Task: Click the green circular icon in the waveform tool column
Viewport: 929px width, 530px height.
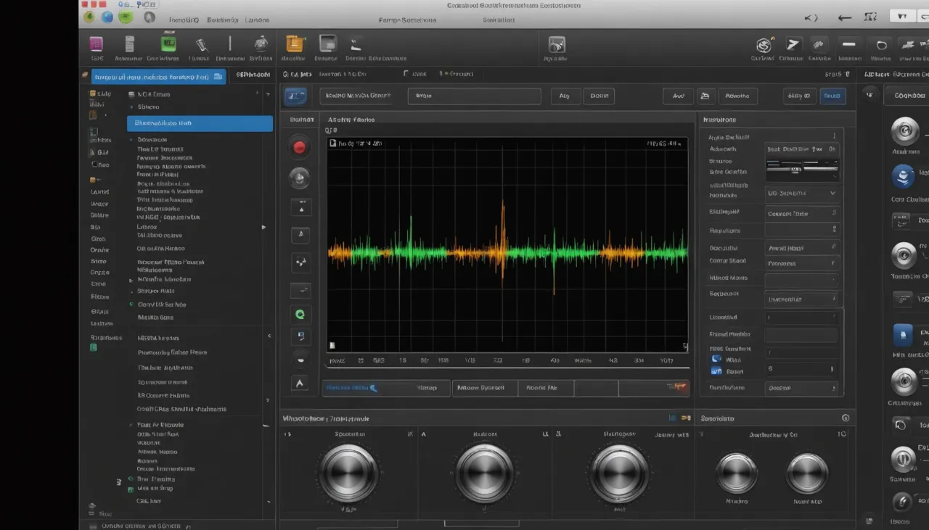Action: 300,314
